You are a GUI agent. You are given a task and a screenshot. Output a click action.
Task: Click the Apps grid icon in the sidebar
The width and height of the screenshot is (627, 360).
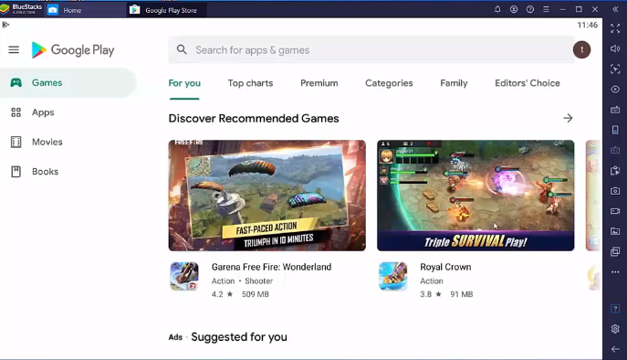[16, 112]
